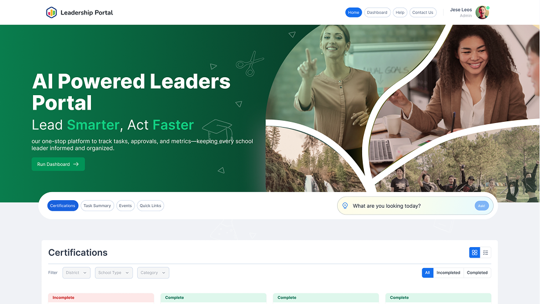Select the Task Summary tab

(97, 206)
